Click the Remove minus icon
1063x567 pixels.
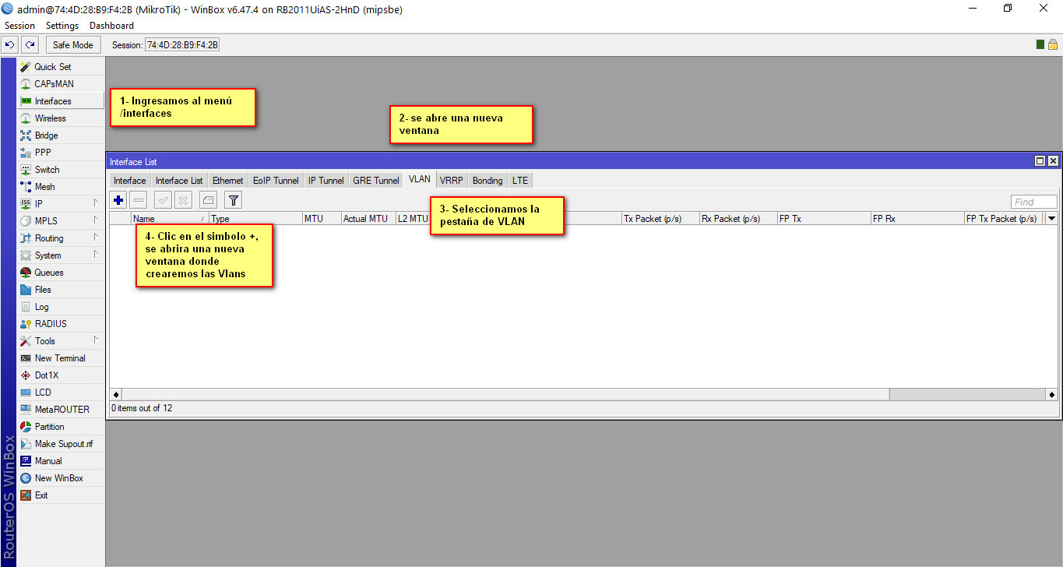point(138,200)
